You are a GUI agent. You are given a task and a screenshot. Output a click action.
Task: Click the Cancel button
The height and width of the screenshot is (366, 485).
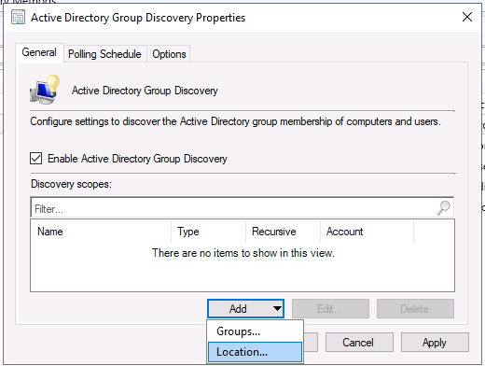[x=359, y=343]
